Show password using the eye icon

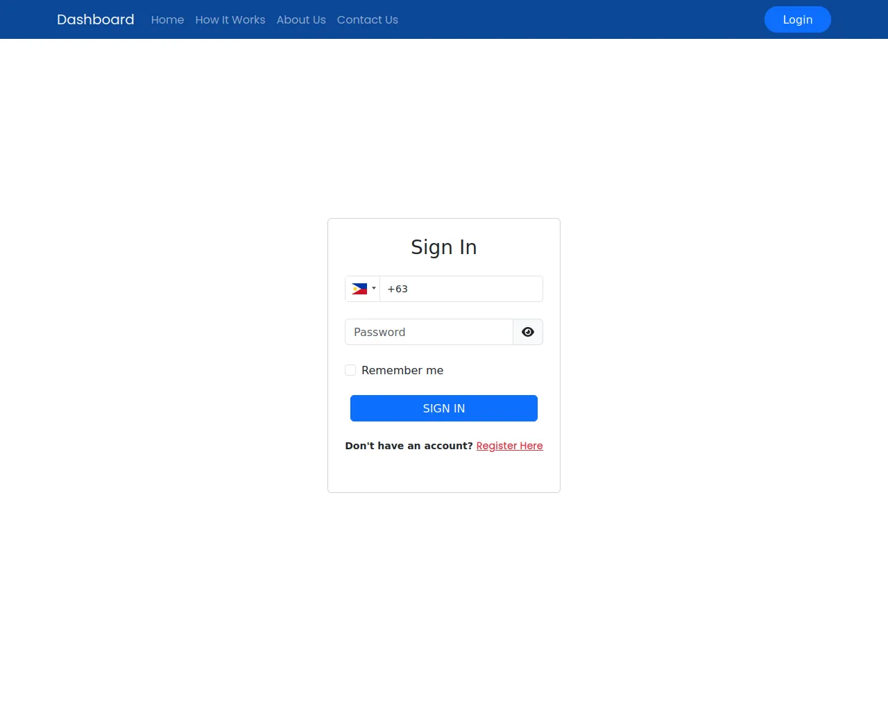(528, 332)
